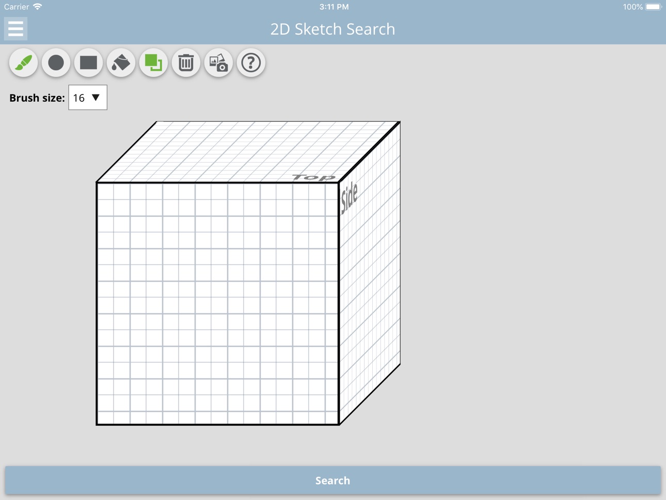The height and width of the screenshot is (500, 666).
Task: Tap the 3:11 PM clock
Action: pos(334,7)
